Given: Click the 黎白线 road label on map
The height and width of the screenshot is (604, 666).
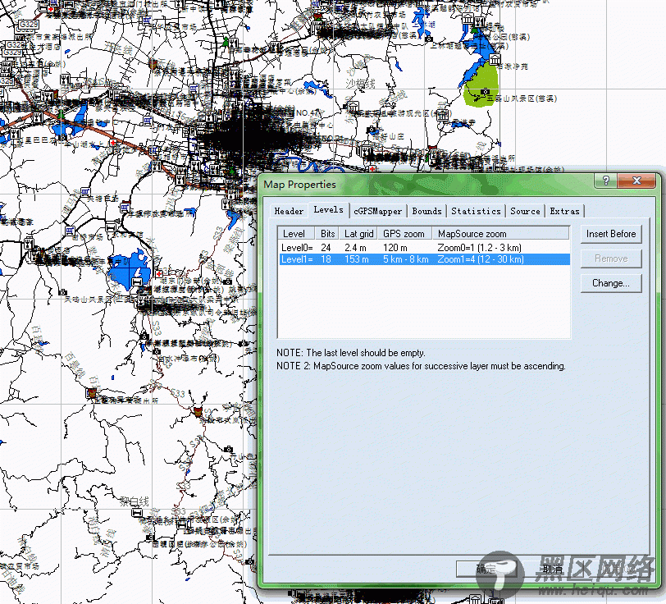Looking at the screenshot, I should (x=135, y=501).
